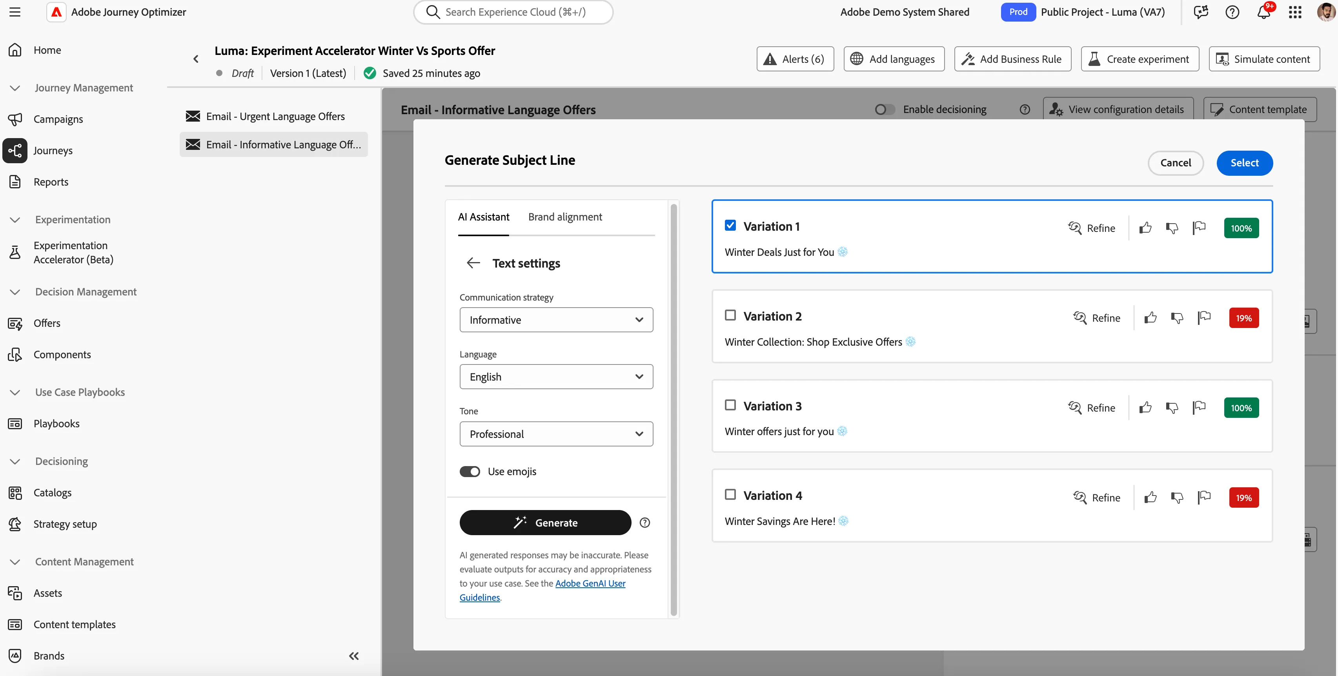Uncheck the Variation 1 checkbox
Viewport: 1338px width, 676px height.
(730, 226)
